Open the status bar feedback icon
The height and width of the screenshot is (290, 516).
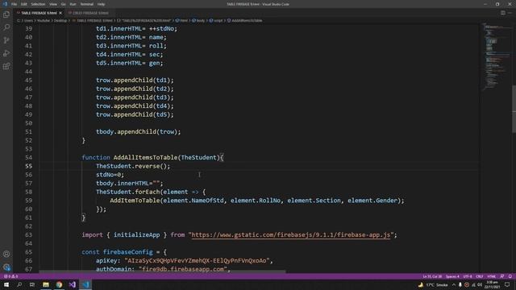point(501,276)
